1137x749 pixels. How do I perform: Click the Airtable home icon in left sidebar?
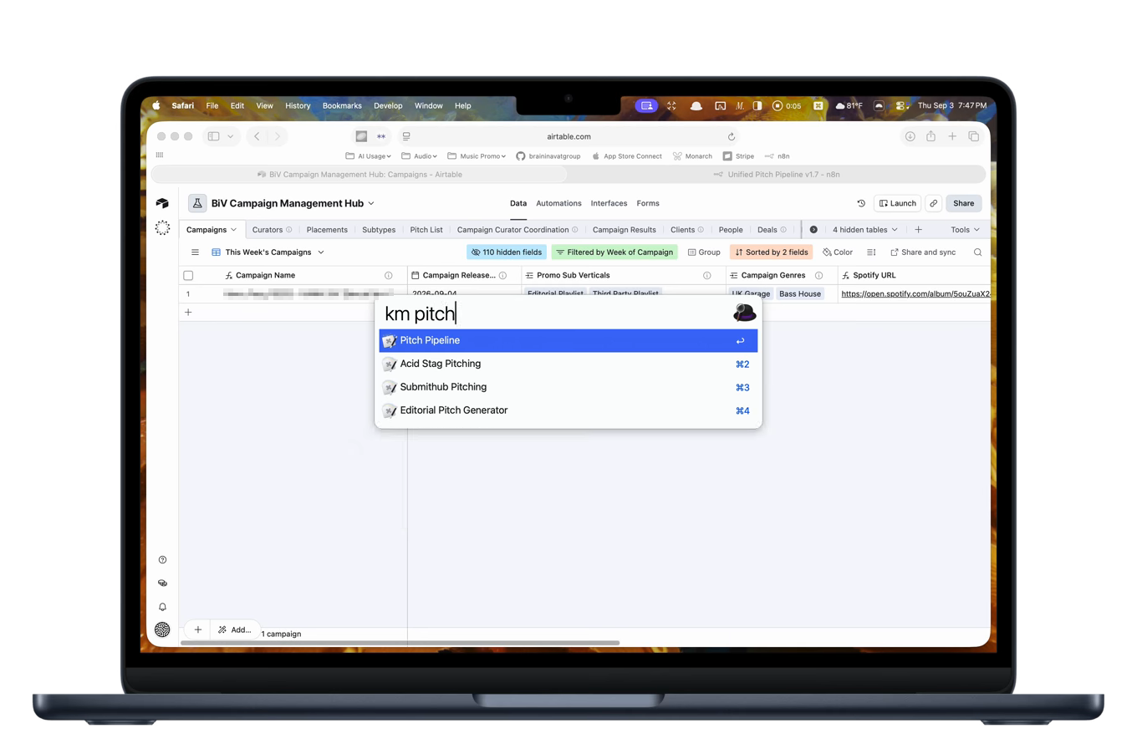[162, 203]
